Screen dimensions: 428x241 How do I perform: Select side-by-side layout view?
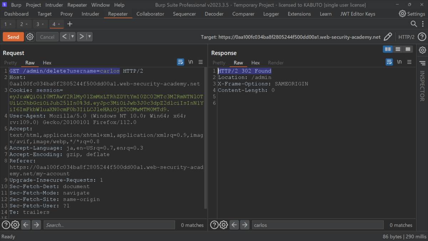pyautogui.click(x=388, y=49)
